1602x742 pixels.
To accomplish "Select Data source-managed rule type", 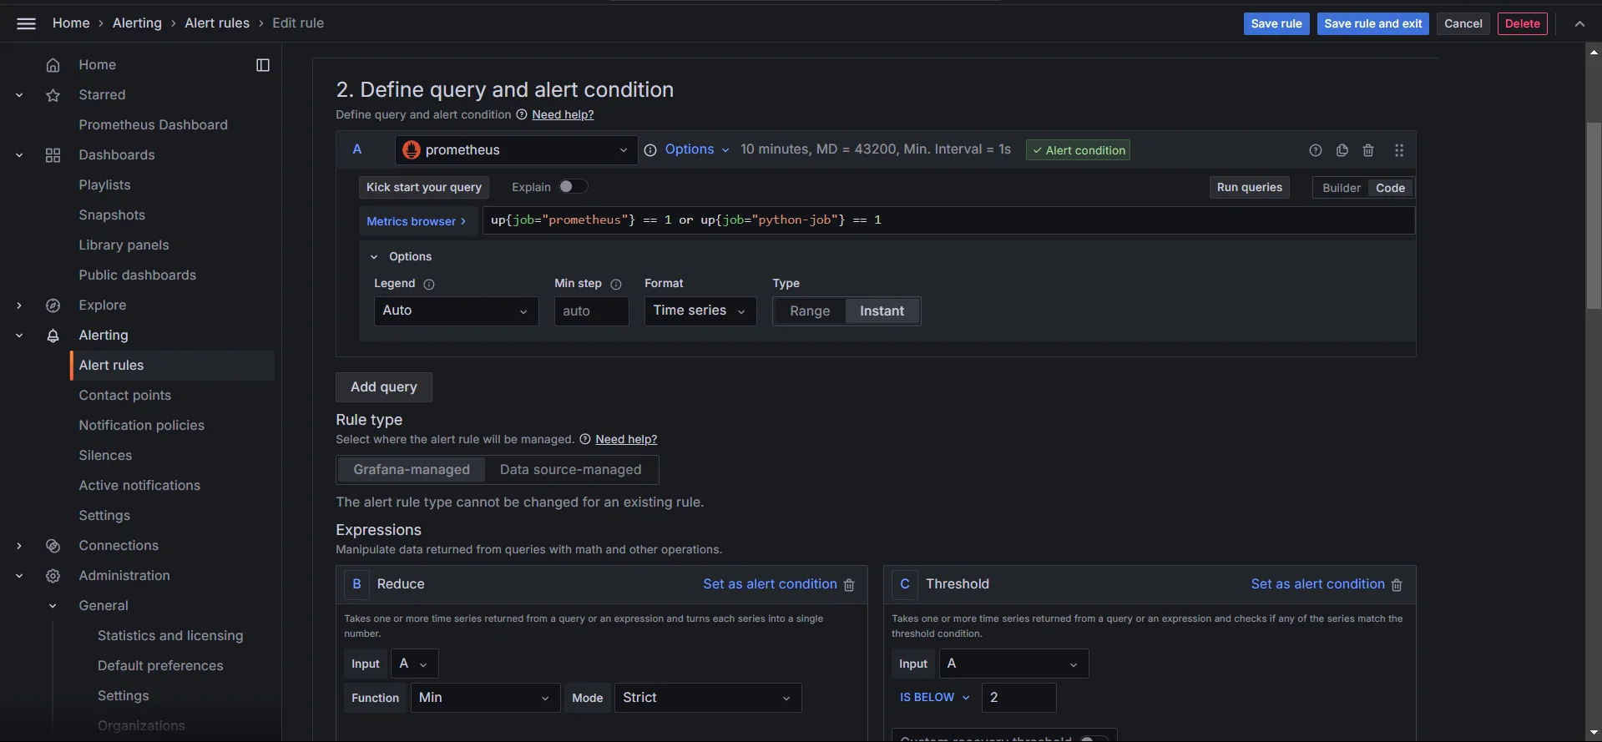I will tap(570, 470).
